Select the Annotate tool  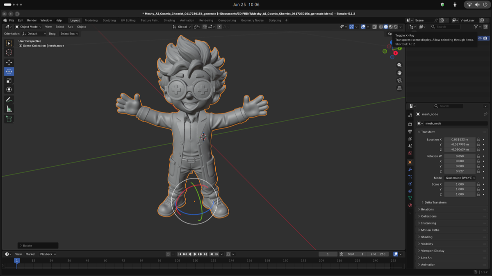9,100
